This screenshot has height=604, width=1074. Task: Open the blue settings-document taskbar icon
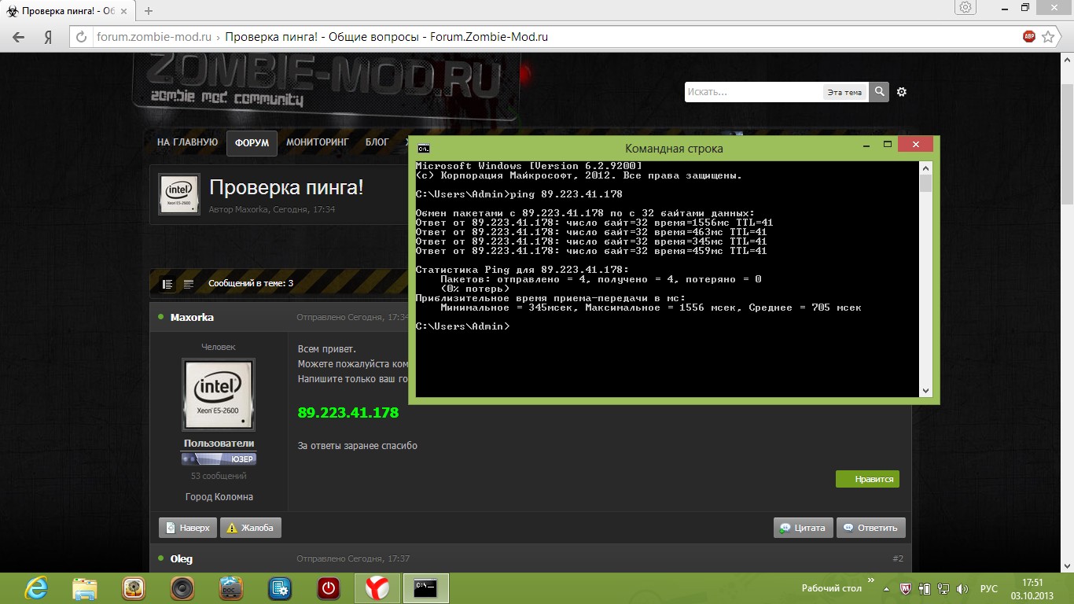click(280, 588)
